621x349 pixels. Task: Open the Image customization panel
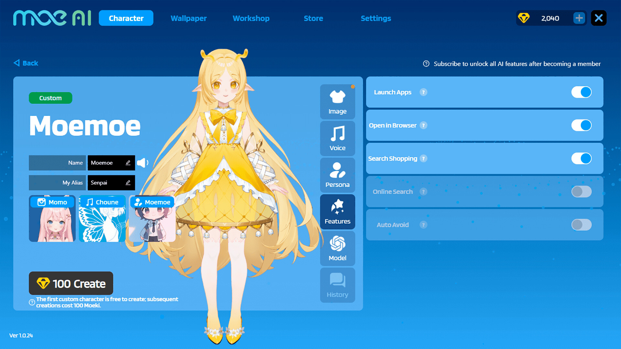click(337, 101)
